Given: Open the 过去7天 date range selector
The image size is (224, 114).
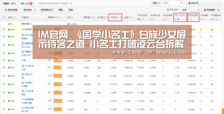Looking at the screenshot, I should [204, 3].
